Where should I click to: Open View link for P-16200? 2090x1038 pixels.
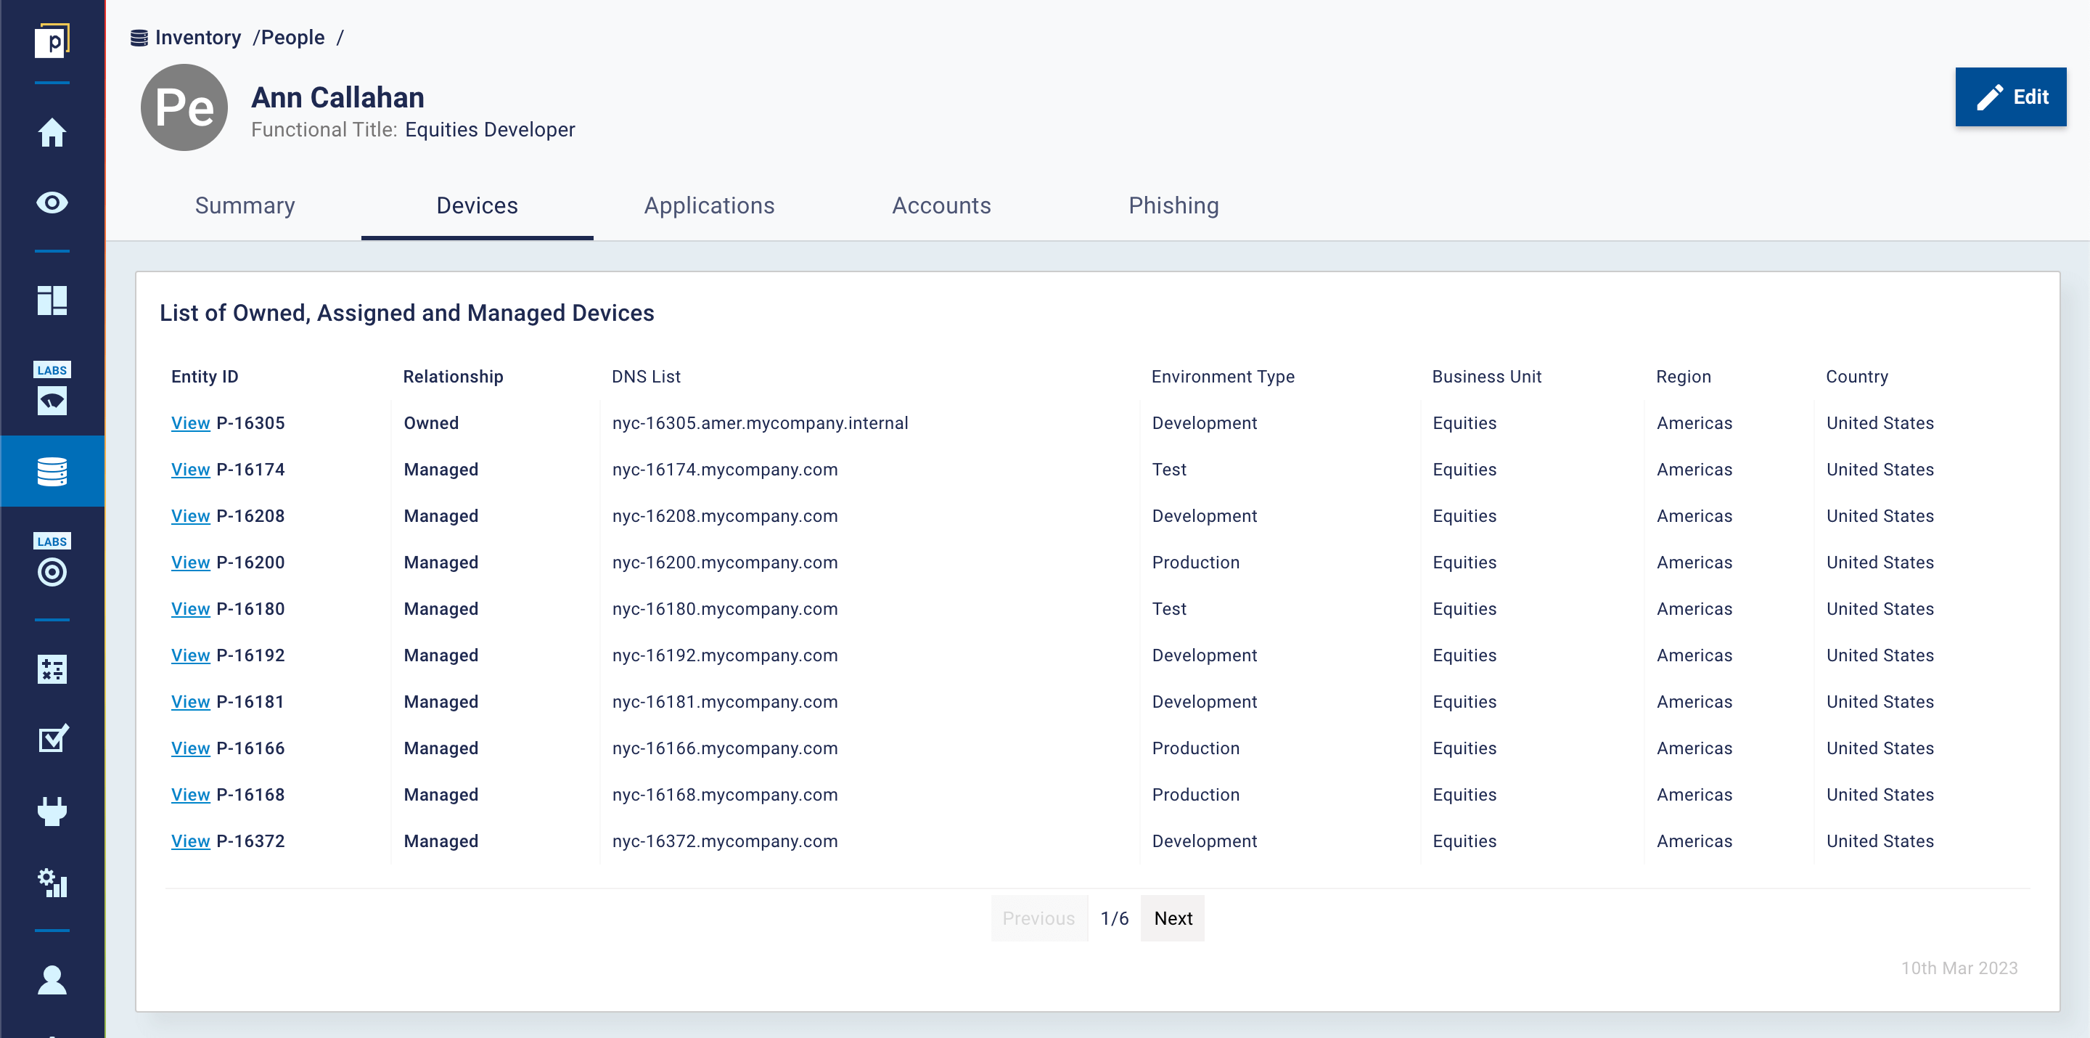(191, 563)
